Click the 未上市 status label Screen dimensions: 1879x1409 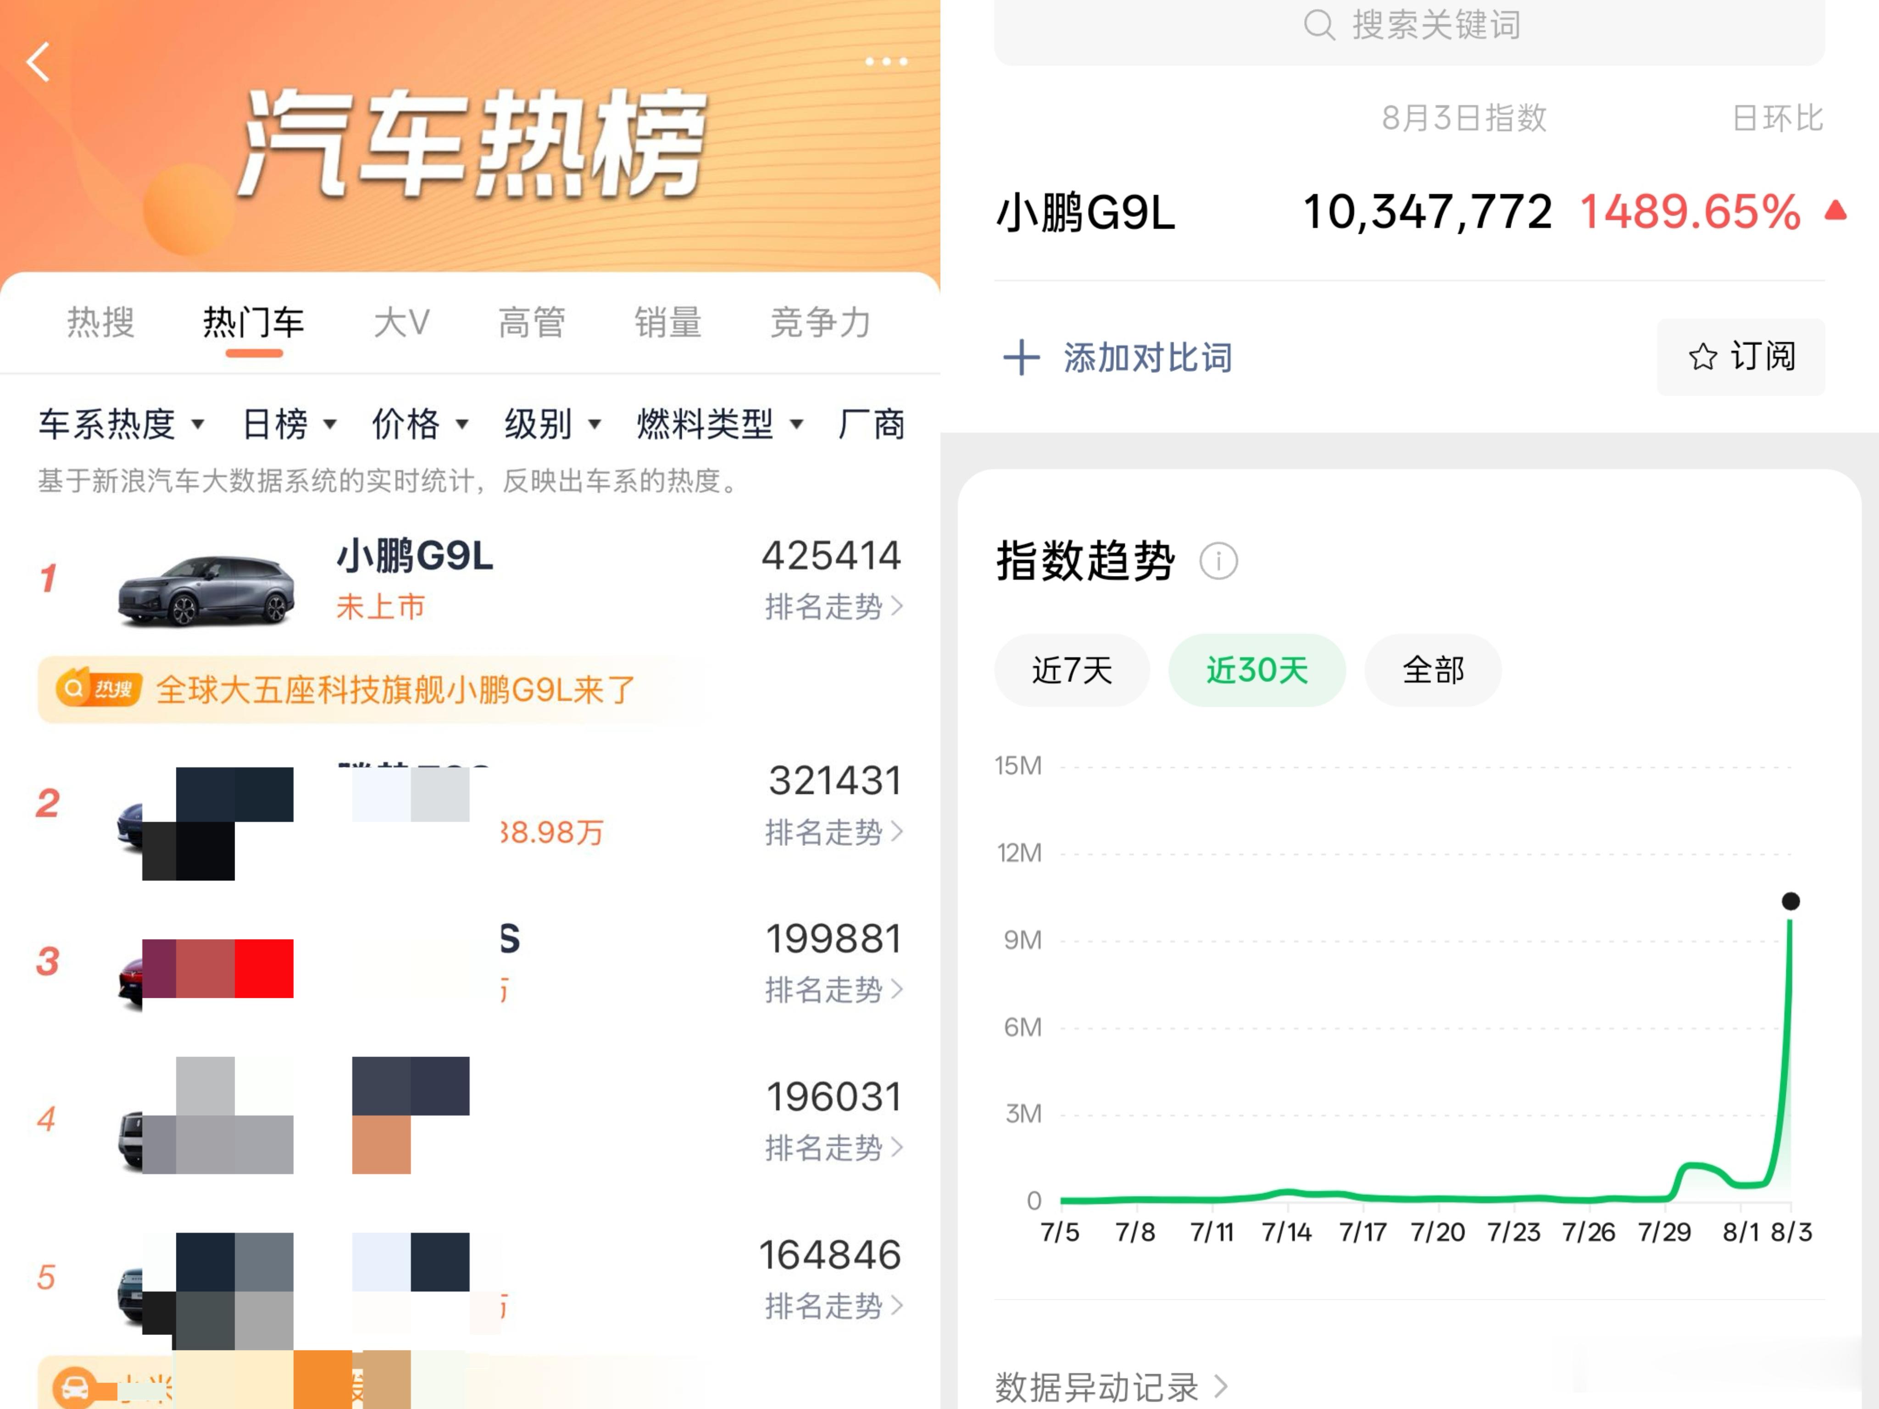coord(381,606)
